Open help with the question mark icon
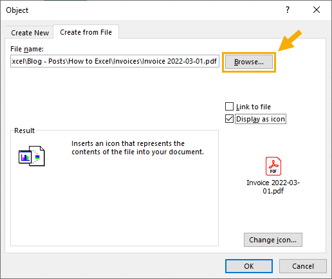This screenshot has height=279, width=332. tap(288, 10)
